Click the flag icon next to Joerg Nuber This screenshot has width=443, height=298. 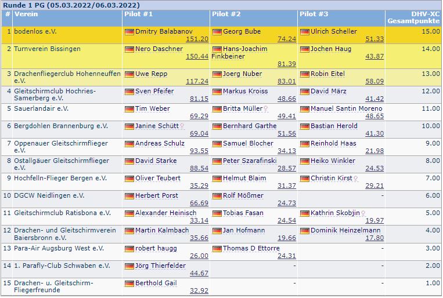[x=217, y=74]
